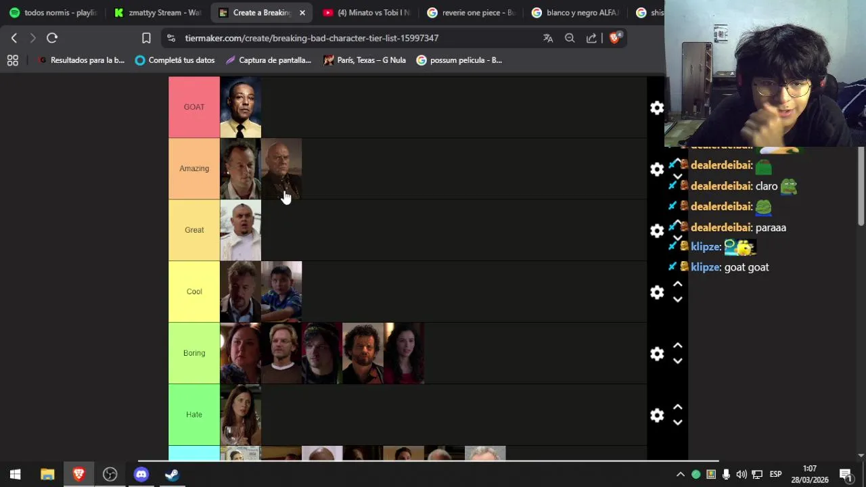Open the translate page icon
The height and width of the screenshot is (487, 866).
[548, 38]
